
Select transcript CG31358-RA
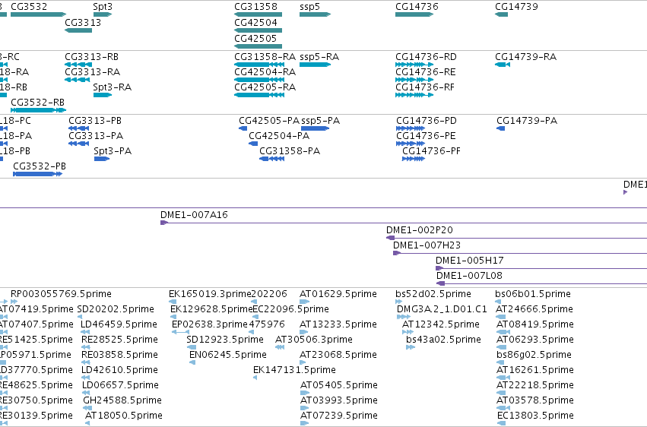[x=259, y=65]
